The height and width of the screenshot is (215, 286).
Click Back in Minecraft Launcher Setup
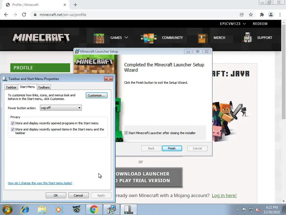click(151, 148)
